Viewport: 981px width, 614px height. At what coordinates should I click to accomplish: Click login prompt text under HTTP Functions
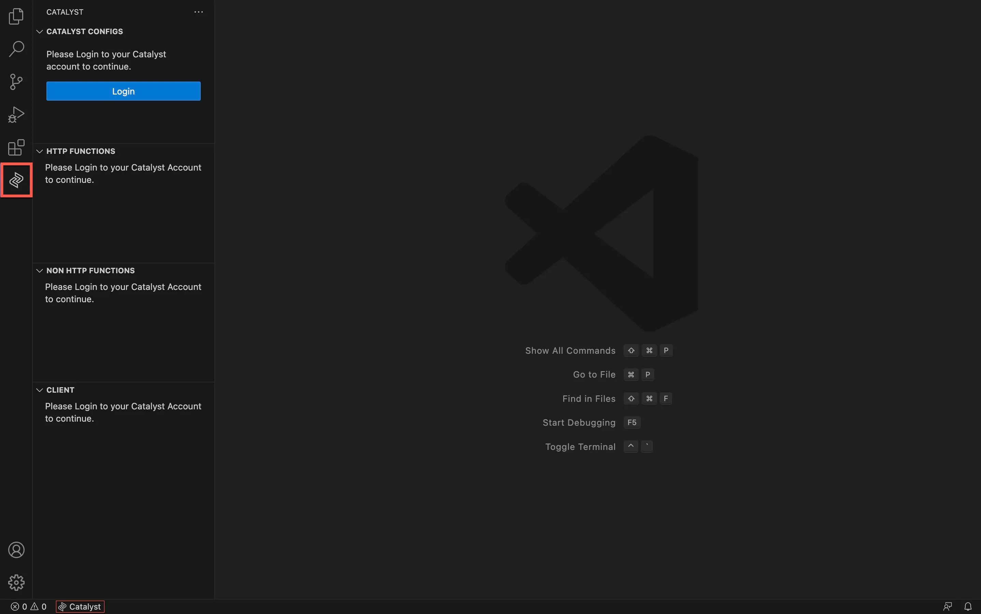123,173
